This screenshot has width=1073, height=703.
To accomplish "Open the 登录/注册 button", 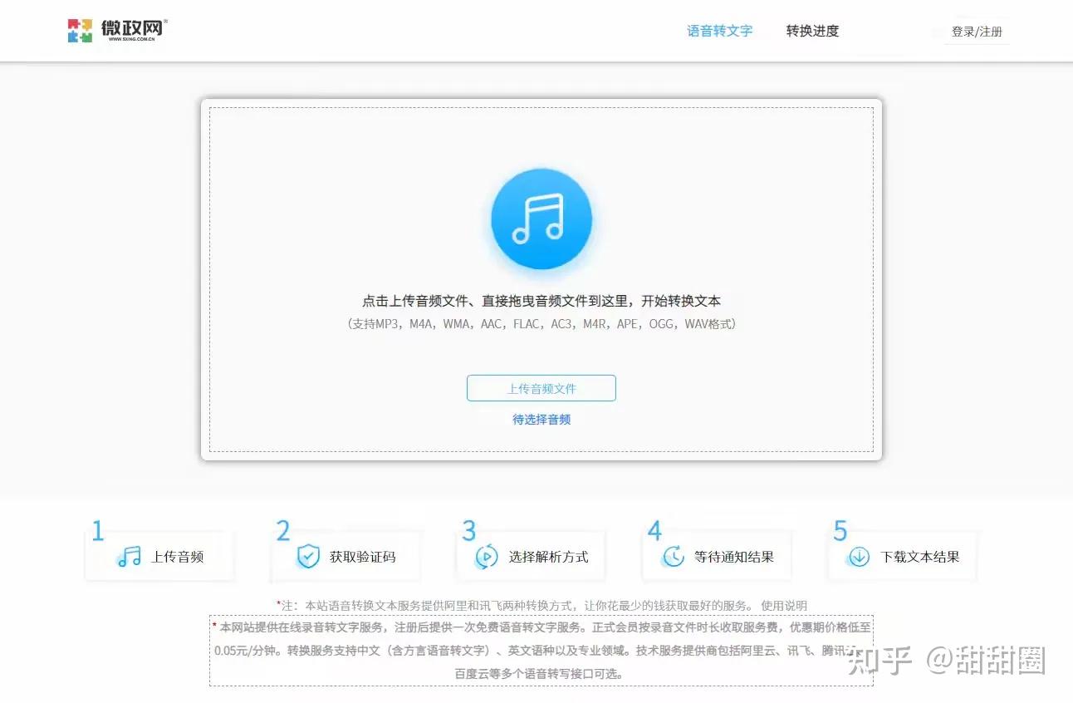I will pyautogui.click(x=977, y=32).
